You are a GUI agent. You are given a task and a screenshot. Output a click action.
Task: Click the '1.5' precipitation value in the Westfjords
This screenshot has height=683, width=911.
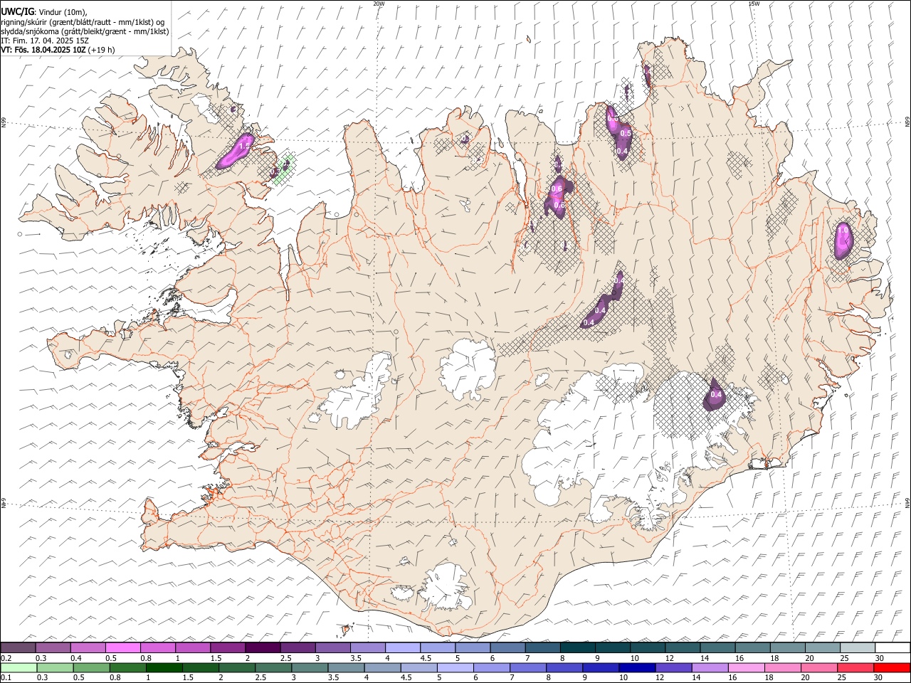244,145
